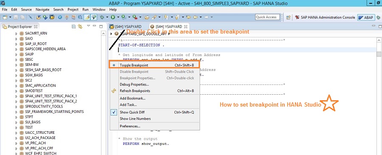
Task: Click the Search flashlight toolbar icon
Action: 154,17
